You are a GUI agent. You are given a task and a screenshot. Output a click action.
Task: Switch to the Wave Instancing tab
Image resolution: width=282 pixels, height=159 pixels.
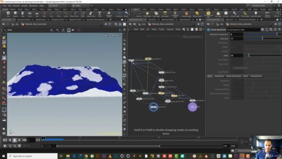tap(234, 76)
